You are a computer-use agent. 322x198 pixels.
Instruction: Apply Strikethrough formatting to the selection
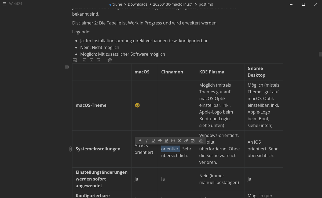tap(160, 141)
